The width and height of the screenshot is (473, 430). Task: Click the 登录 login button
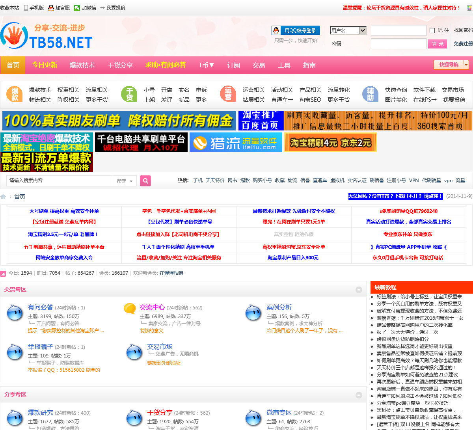(438, 44)
